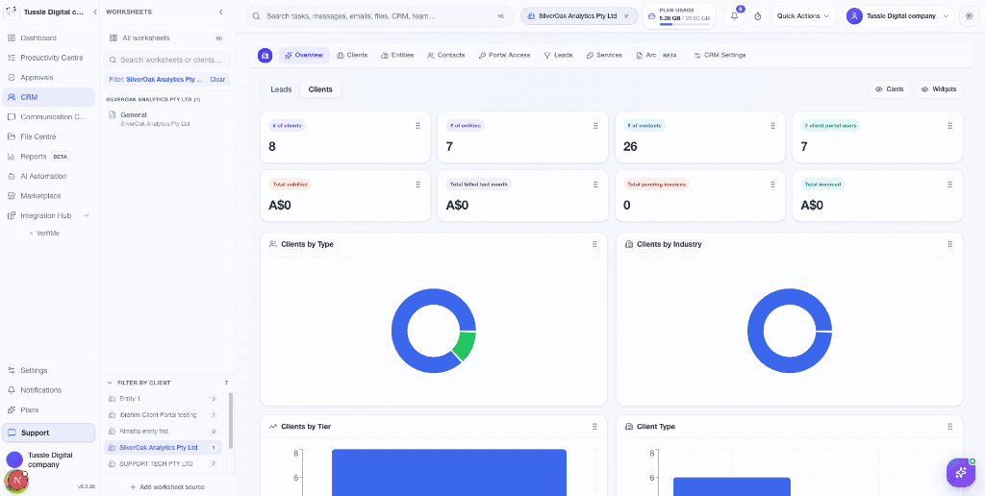Click the timer stopwatch icon
985x496 pixels.
tap(758, 15)
